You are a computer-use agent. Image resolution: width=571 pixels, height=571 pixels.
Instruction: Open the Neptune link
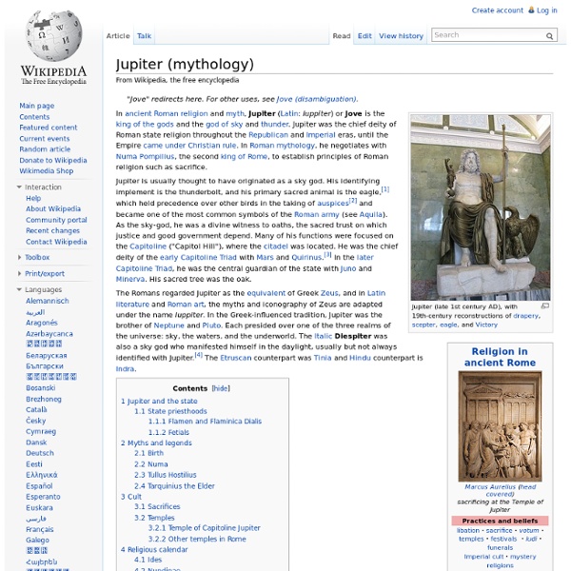(169, 325)
